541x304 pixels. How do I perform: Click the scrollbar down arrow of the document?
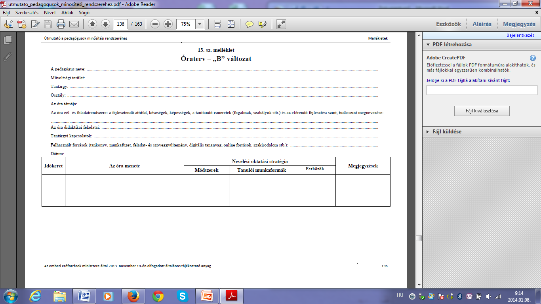(419, 285)
